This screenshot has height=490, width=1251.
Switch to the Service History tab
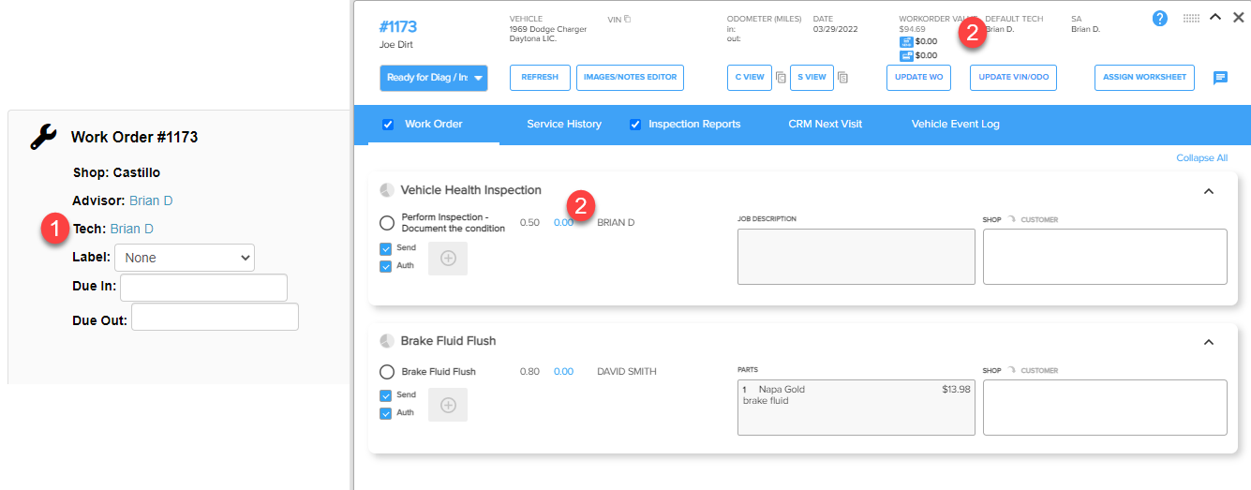(x=564, y=124)
